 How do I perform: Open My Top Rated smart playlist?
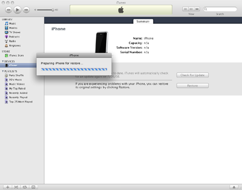pos(15,88)
